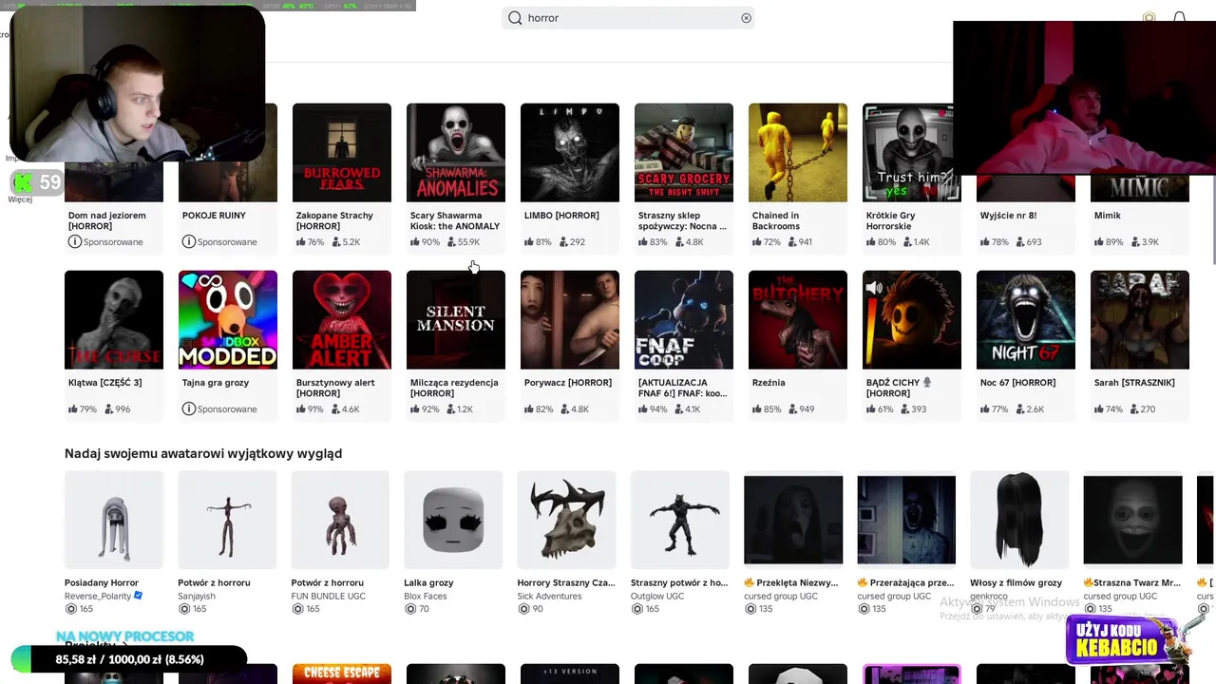Click creator name Sick Adventures
The width and height of the screenshot is (1216, 684).
click(x=549, y=597)
